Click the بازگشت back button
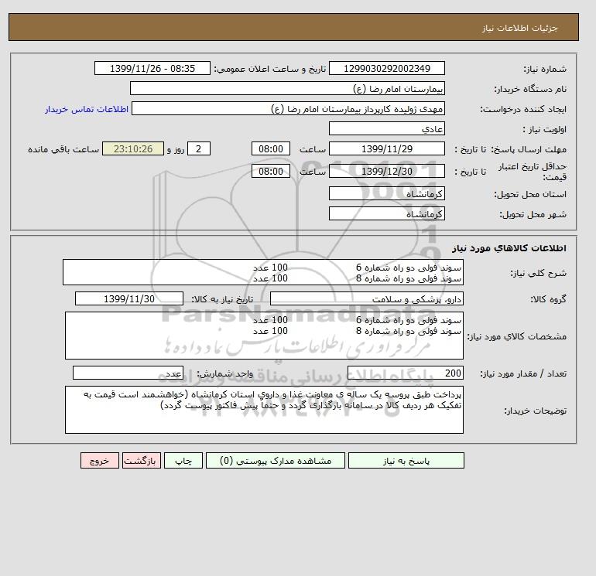The image size is (596, 576). point(142,460)
